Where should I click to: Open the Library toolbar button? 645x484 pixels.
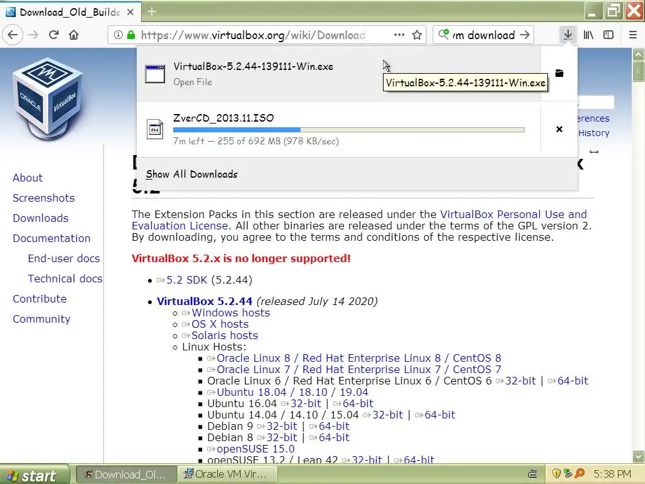pyautogui.click(x=588, y=35)
